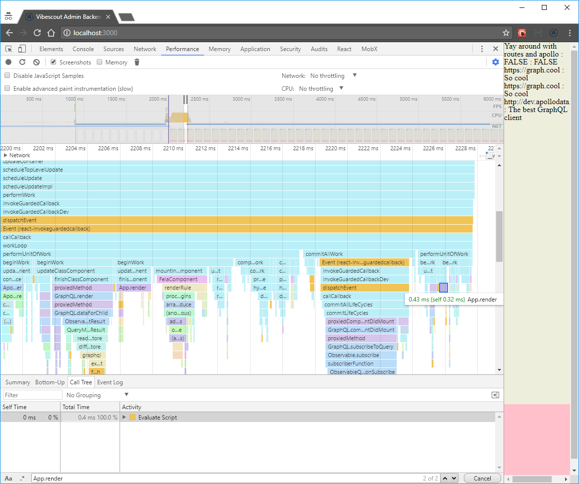Screen dimensions: 579x484
Task: Switch to the Console panel
Action: point(83,49)
